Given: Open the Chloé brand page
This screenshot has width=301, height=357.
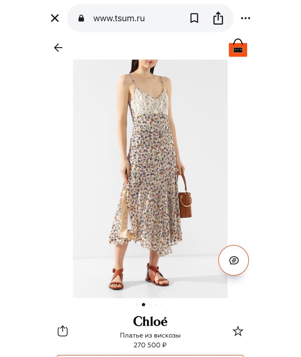Looking at the screenshot, I should [x=150, y=321].
